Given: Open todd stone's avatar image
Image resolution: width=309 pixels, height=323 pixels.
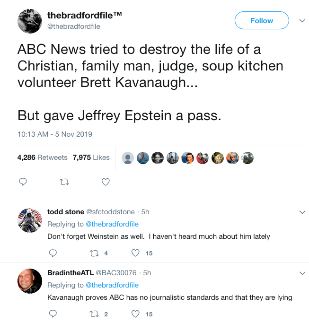Looking at the screenshot, I should point(30,220).
